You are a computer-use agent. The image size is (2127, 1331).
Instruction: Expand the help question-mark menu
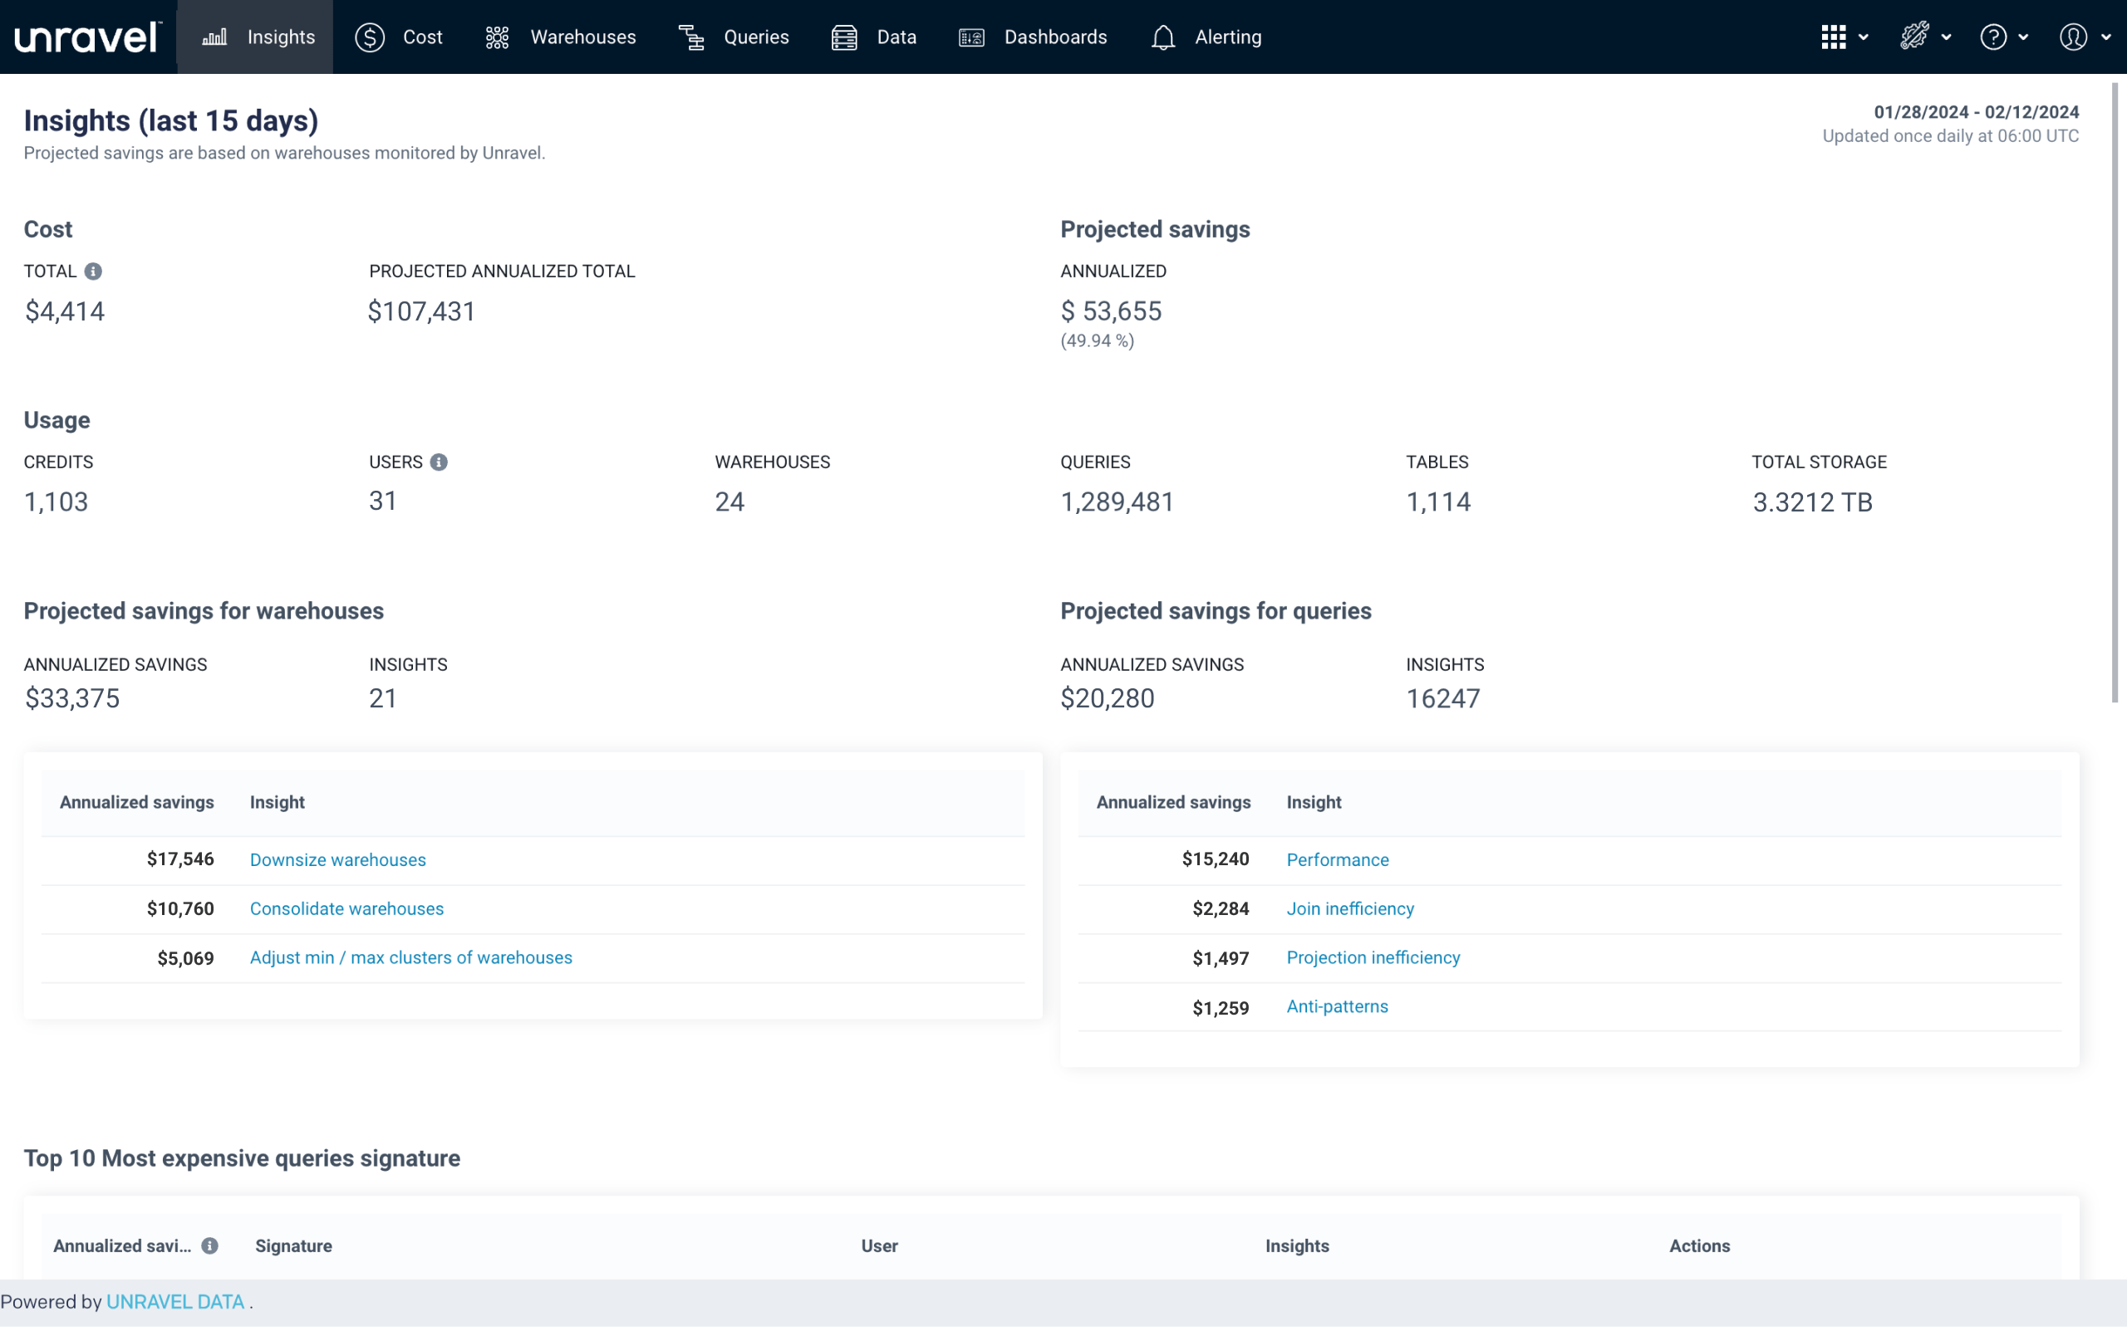click(2004, 37)
